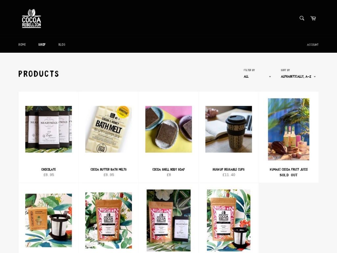Open tea pouch with infuser basket image
Viewport: 337px width, 253px height.
(x=228, y=220)
